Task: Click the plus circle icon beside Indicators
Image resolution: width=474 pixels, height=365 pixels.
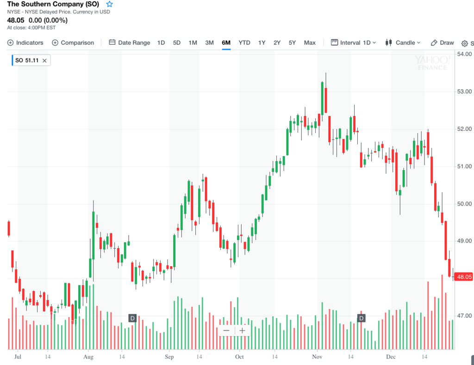Action: [x=10, y=43]
